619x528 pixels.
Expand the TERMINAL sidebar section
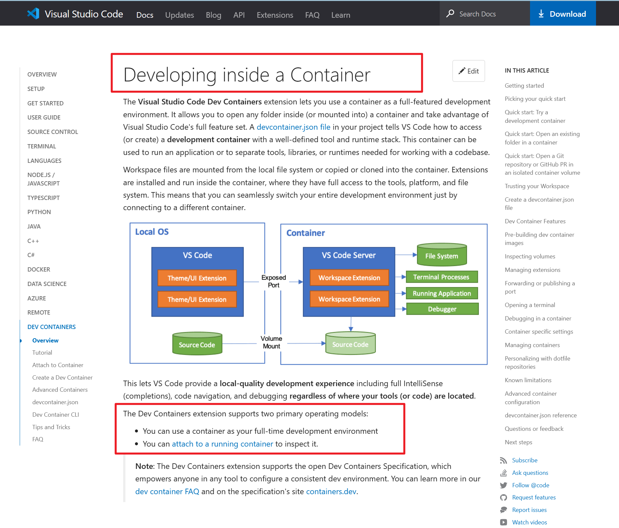point(42,146)
